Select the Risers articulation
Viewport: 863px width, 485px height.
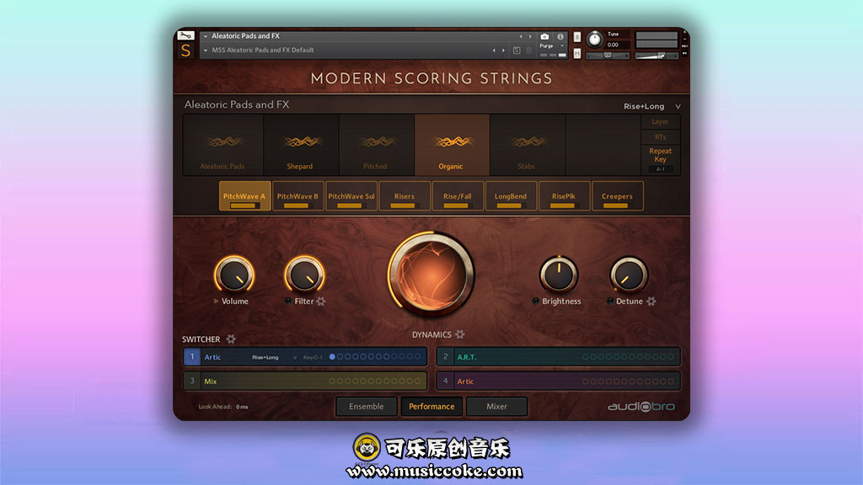(x=405, y=196)
